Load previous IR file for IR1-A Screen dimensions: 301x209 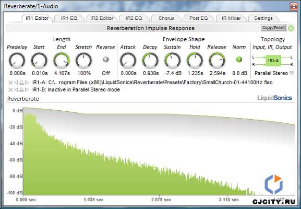click(x=16, y=83)
